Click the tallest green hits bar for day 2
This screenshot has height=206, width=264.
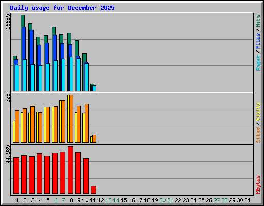[x=23, y=21]
